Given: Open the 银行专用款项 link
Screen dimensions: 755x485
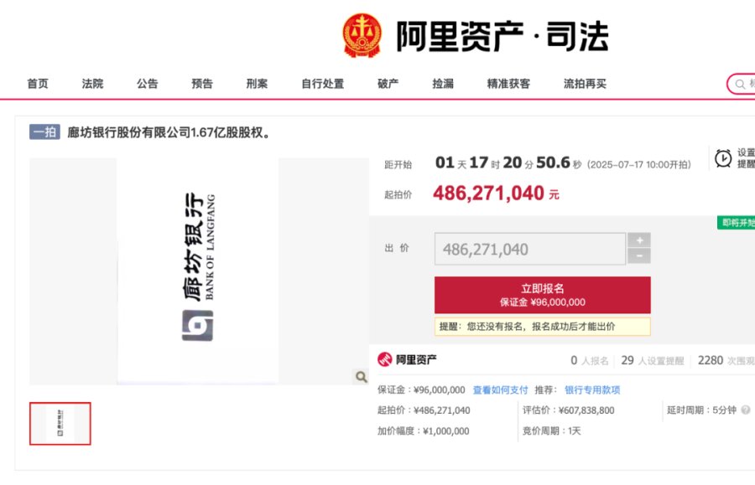Looking at the screenshot, I should 592,390.
